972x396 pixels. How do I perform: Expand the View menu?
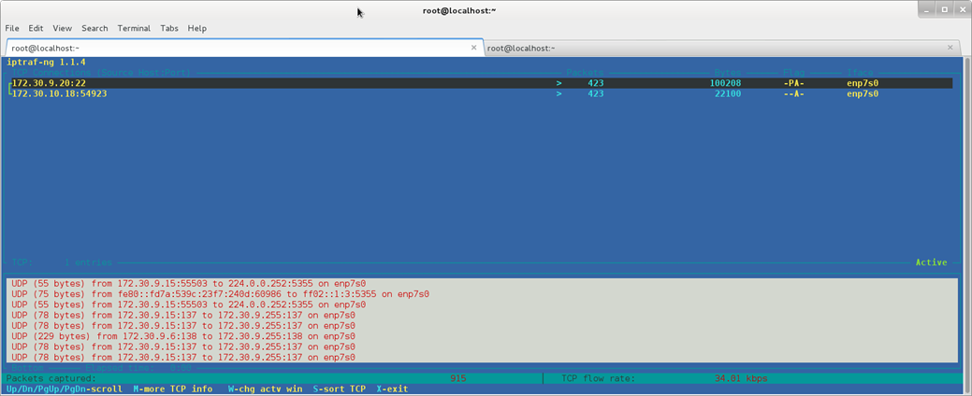click(62, 28)
